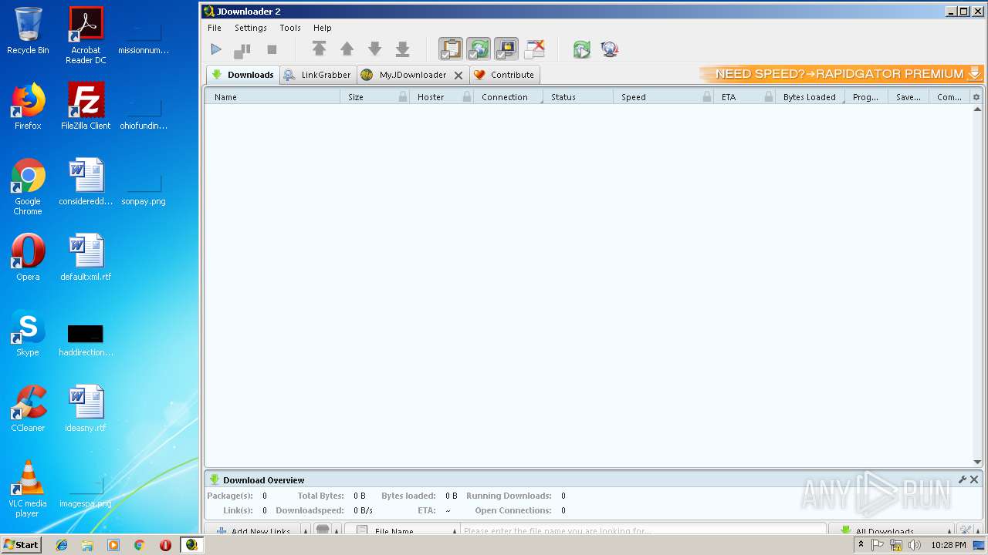Click the taskbar clock showing 10:28 PM

click(948, 545)
